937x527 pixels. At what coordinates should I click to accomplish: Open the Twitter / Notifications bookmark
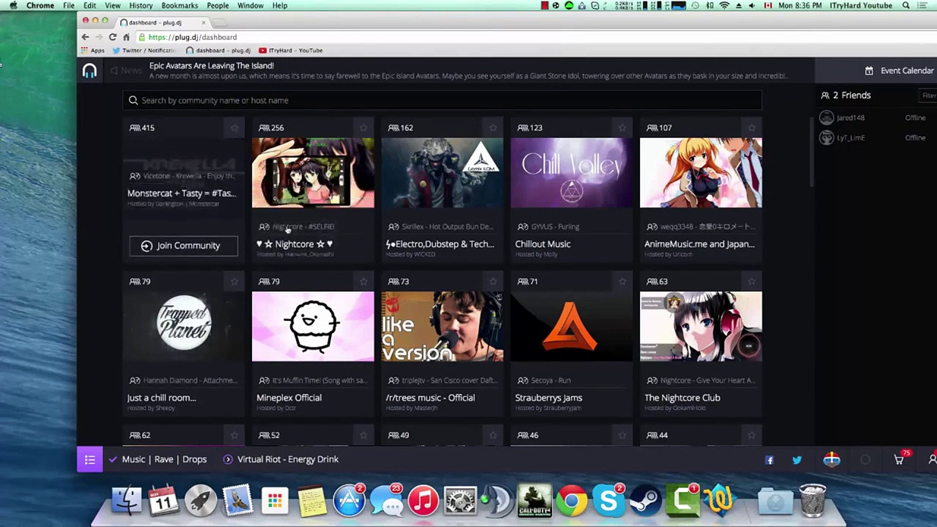tap(144, 50)
